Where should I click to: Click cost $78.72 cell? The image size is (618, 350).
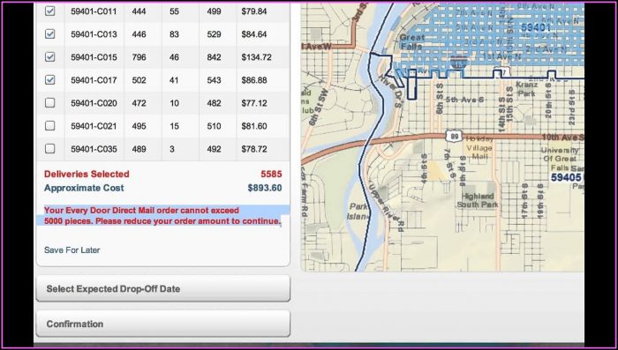[x=254, y=149]
